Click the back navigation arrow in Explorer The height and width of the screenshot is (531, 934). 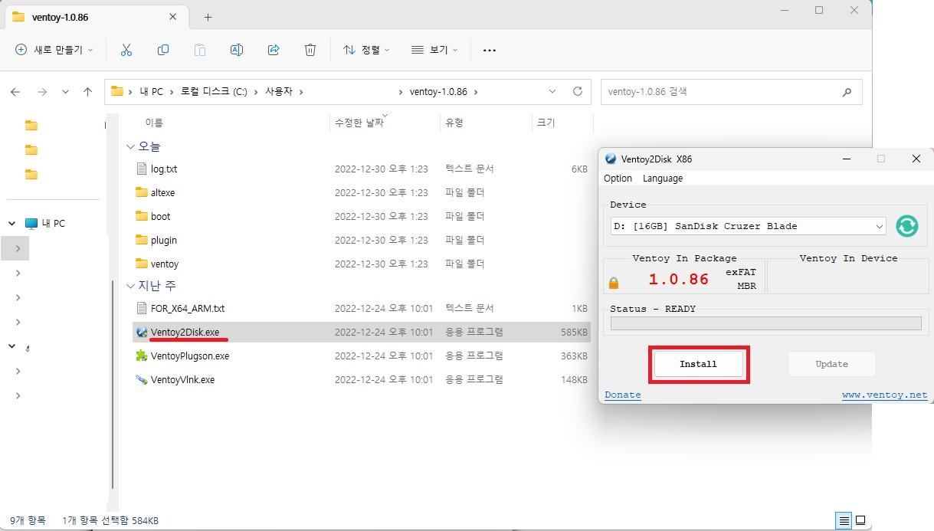[x=15, y=91]
